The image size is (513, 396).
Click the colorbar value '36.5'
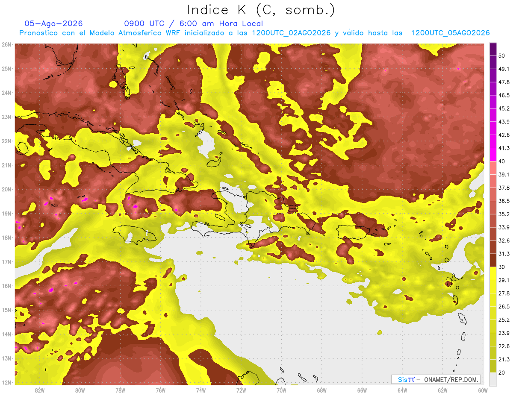click(x=504, y=201)
